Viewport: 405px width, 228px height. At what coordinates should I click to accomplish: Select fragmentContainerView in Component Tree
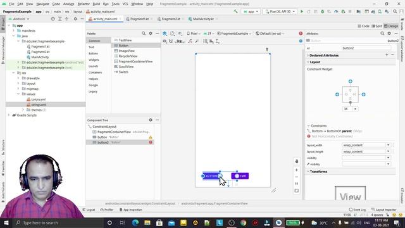(x=114, y=132)
